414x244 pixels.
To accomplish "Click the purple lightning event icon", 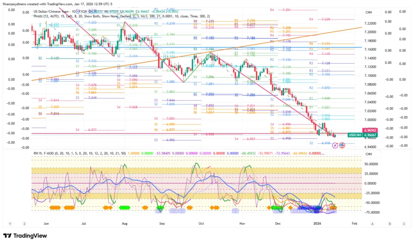I will 335,145.
